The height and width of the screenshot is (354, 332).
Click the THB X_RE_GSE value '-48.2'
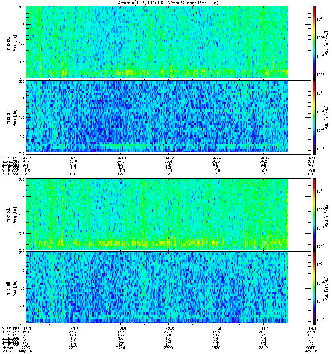(x=168, y=158)
